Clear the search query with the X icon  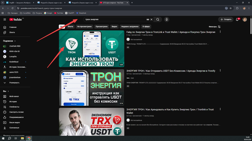tap(151, 20)
